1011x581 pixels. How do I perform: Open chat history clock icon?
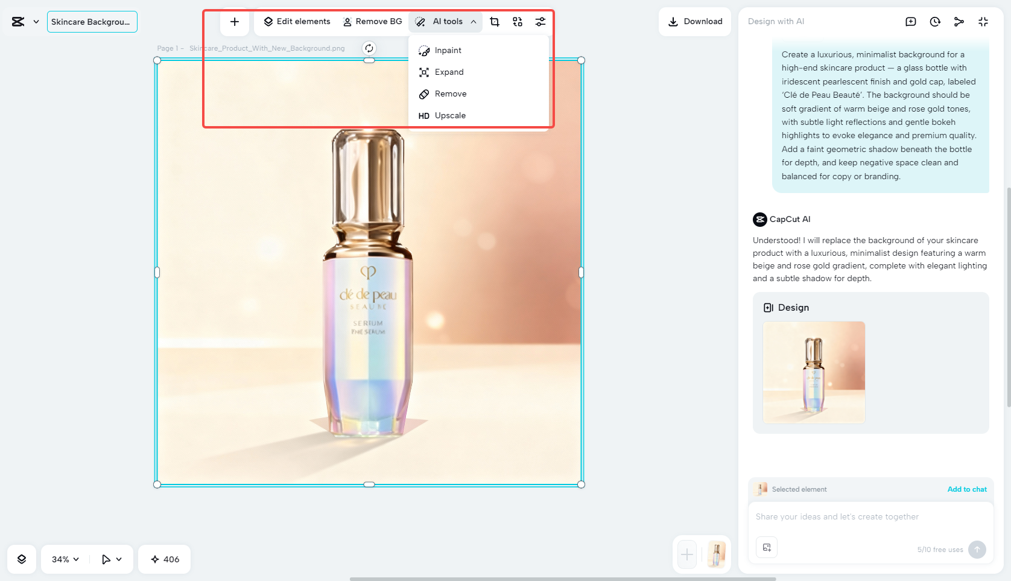point(935,22)
